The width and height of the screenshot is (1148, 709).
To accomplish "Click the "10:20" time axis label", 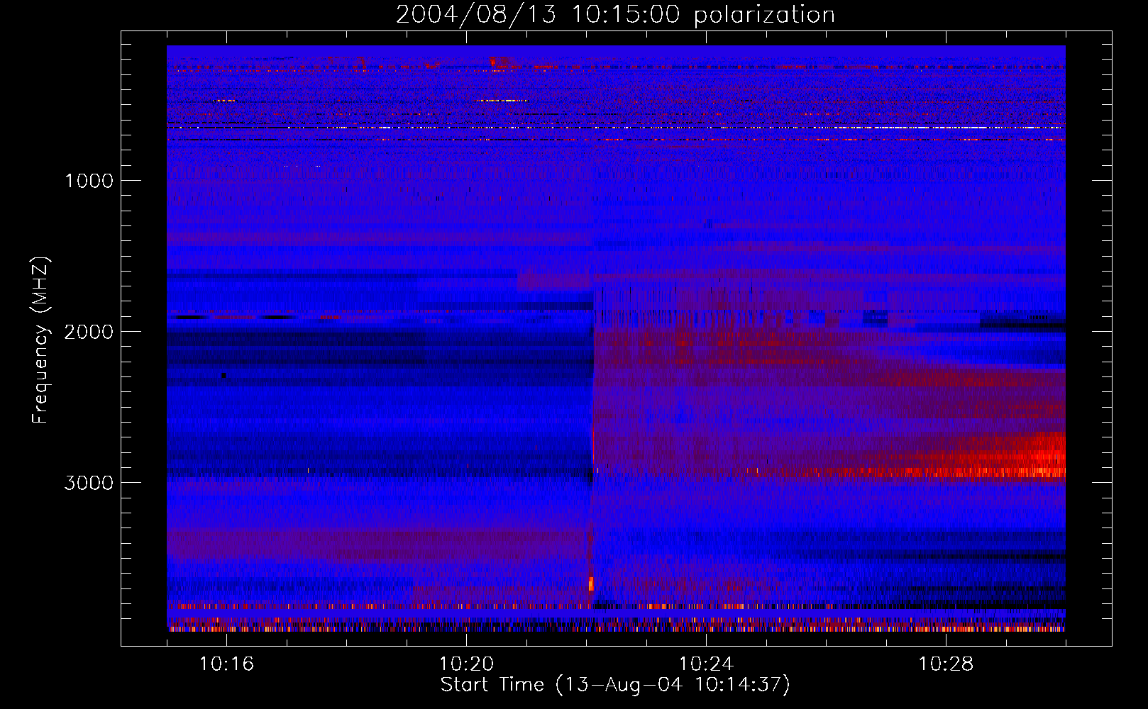I will pos(466,664).
